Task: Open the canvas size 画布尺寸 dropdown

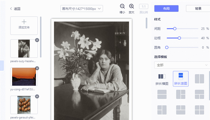Action: pyautogui.click(x=81, y=9)
